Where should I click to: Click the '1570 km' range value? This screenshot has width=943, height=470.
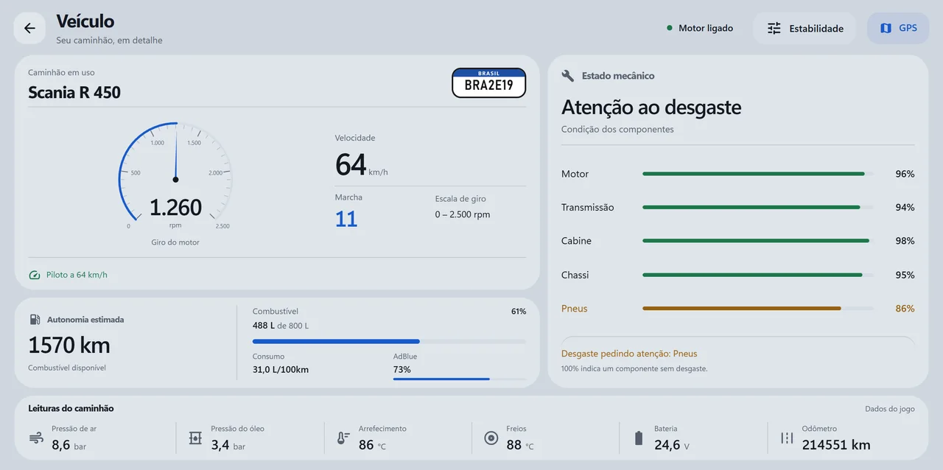tap(69, 345)
